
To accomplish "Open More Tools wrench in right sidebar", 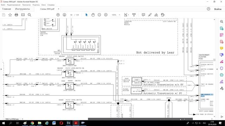I will click(221, 88).
